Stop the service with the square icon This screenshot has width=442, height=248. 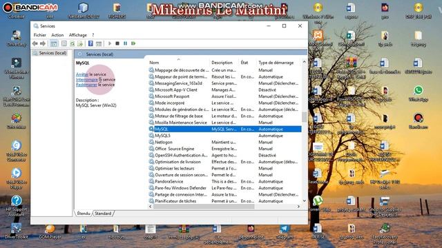click(117, 43)
